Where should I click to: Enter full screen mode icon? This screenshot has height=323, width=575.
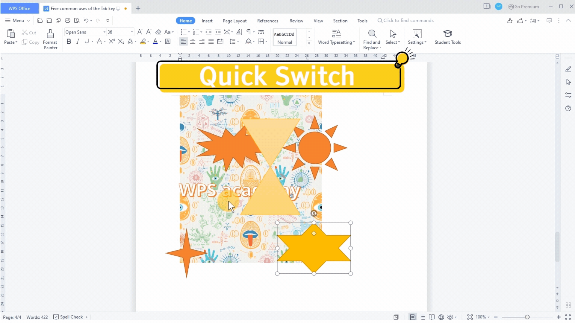click(x=568, y=317)
